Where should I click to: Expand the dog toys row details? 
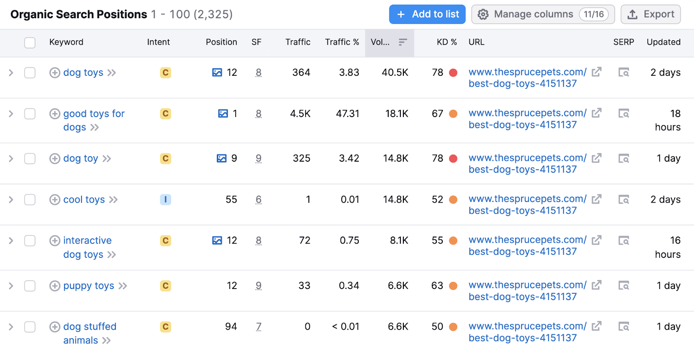(x=11, y=73)
